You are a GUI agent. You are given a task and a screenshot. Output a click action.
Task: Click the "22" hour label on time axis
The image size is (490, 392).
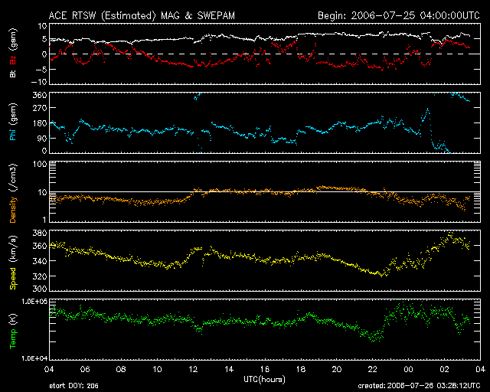(373, 369)
